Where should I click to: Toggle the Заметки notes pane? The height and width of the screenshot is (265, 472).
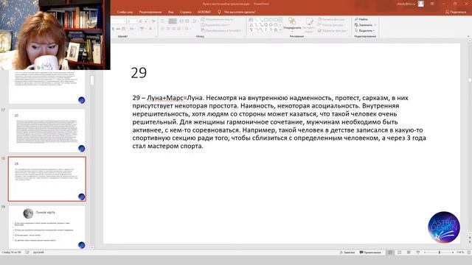click(x=347, y=252)
